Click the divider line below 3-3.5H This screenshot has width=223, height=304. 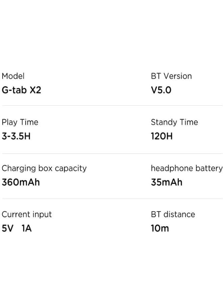[x=111, y=154]
